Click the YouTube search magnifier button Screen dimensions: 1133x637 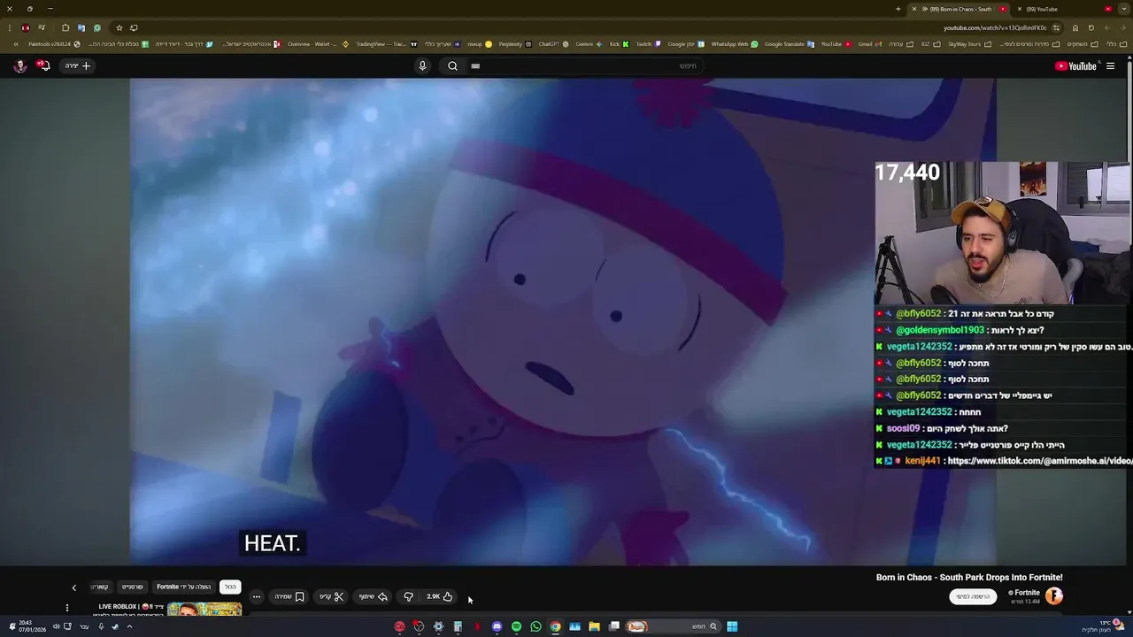coord(452,65)
